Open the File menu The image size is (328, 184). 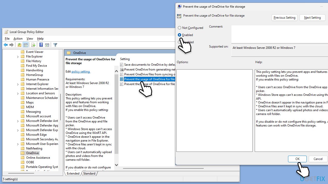click(x=7, y=39)
